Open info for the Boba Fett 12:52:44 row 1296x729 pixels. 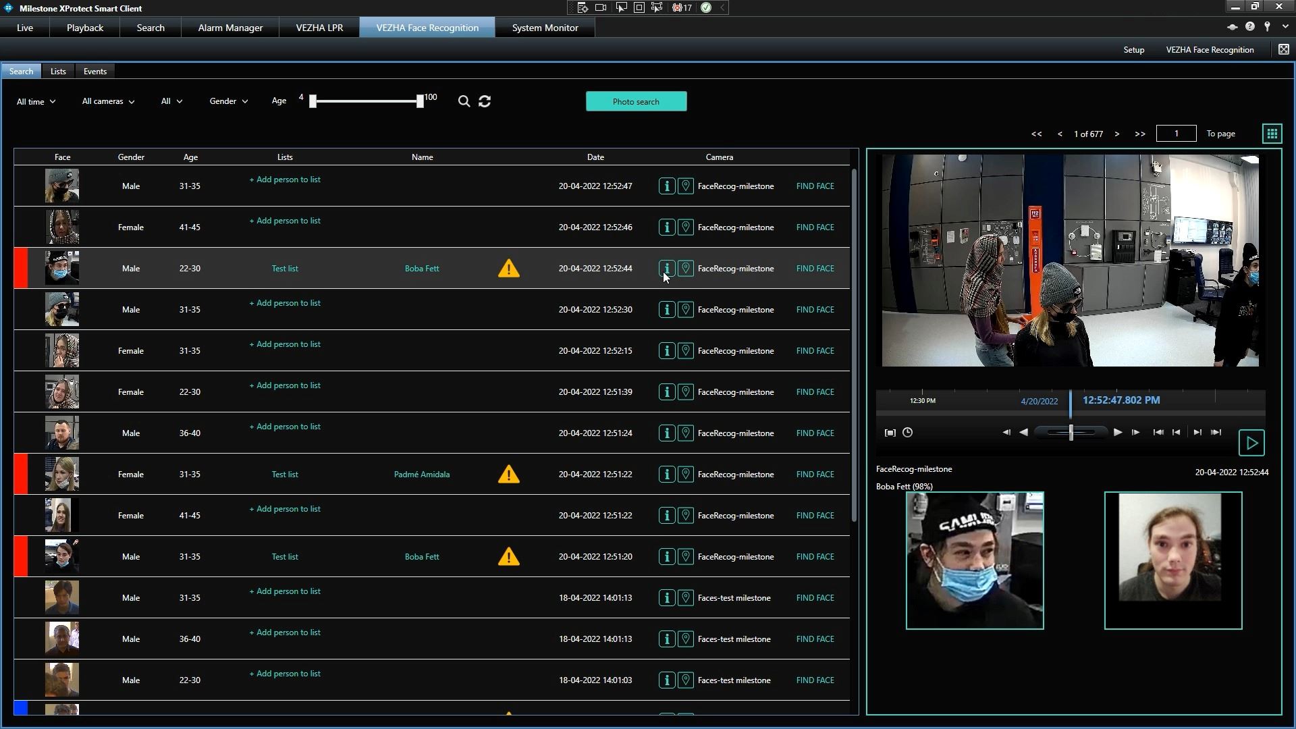[x=667, y=269]
